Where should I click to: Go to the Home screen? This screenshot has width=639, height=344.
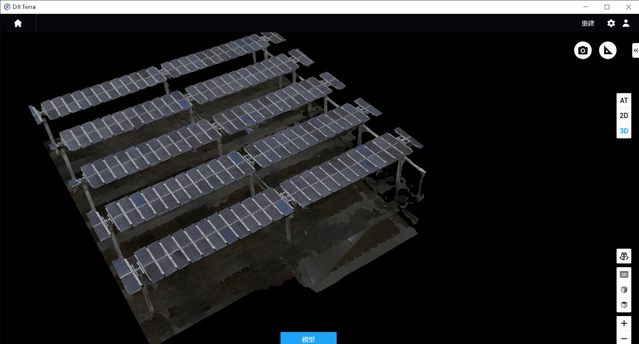(18, 24)
